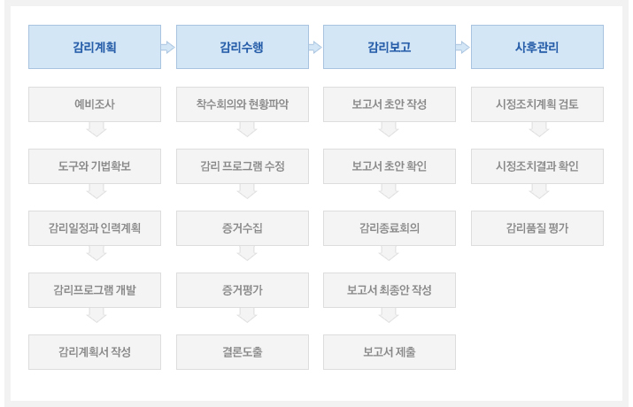633x407 pixels.
Task: Click the 감리보고 header box
Action: tap(390, 47)
